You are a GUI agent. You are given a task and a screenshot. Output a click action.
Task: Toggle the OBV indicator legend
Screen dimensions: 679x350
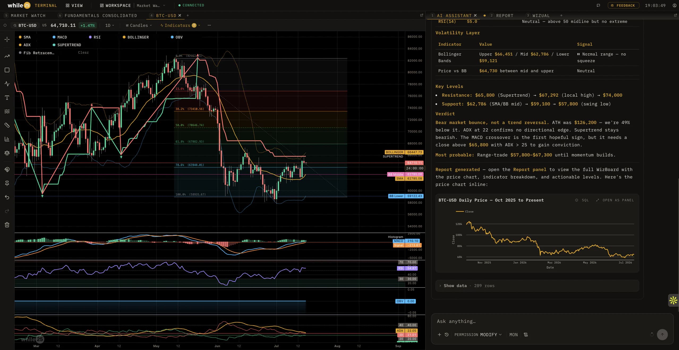point(177,37)
